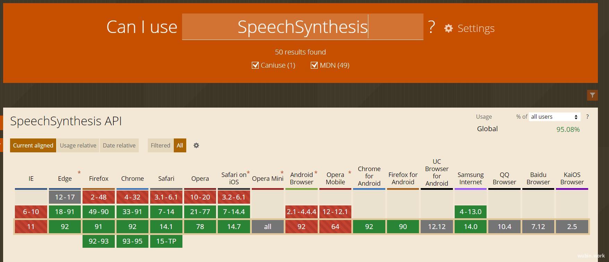Image resolution: width=609 pixels, height=262 pixels.
Task: Select the All browsers option
Action: click(x=180, y=145)
